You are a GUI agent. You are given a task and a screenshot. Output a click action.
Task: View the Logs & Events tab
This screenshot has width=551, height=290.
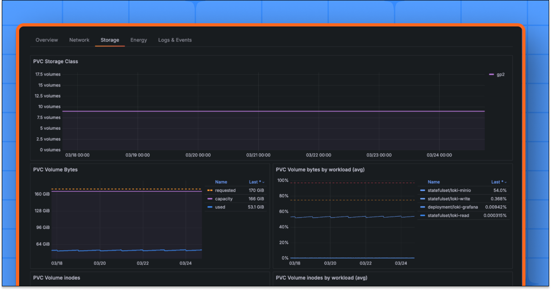coord(175,40)
